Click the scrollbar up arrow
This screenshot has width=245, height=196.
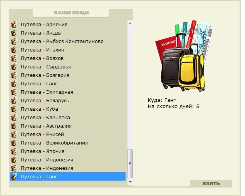130,23
